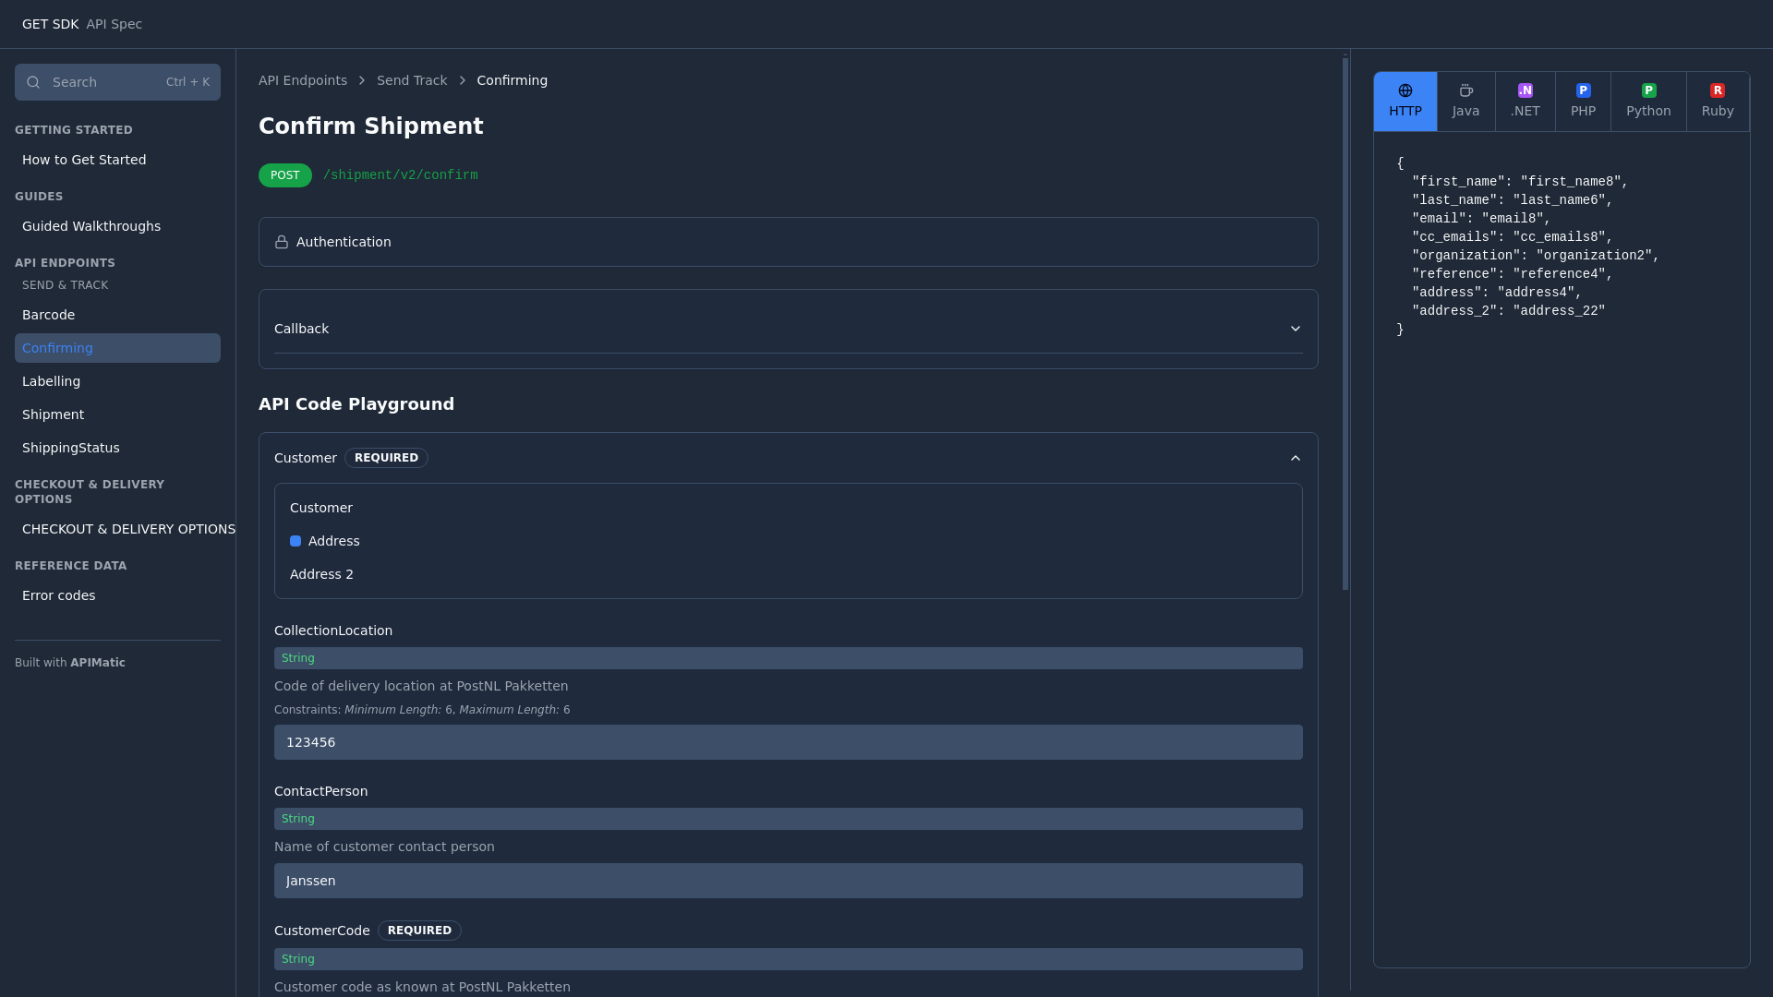Click String type bar under ContactPerson
1773x997 pixels.
tap(789, 819)
